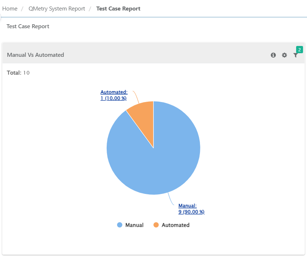The image size is (307, 258).
Task: Toggle the Automated series via legend label
Action: (x=175, y=225)
